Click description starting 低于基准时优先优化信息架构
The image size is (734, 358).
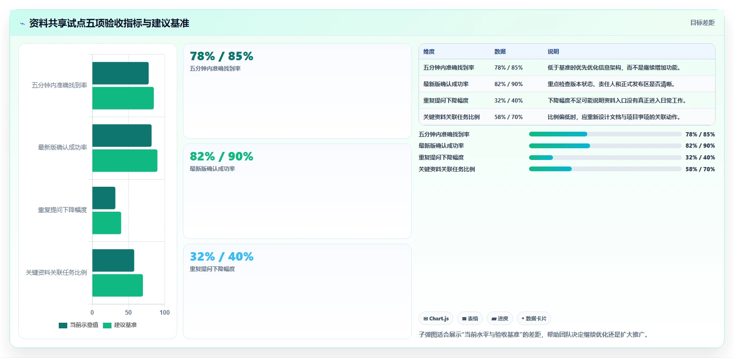pyautogui.click(x=614, y=68)
